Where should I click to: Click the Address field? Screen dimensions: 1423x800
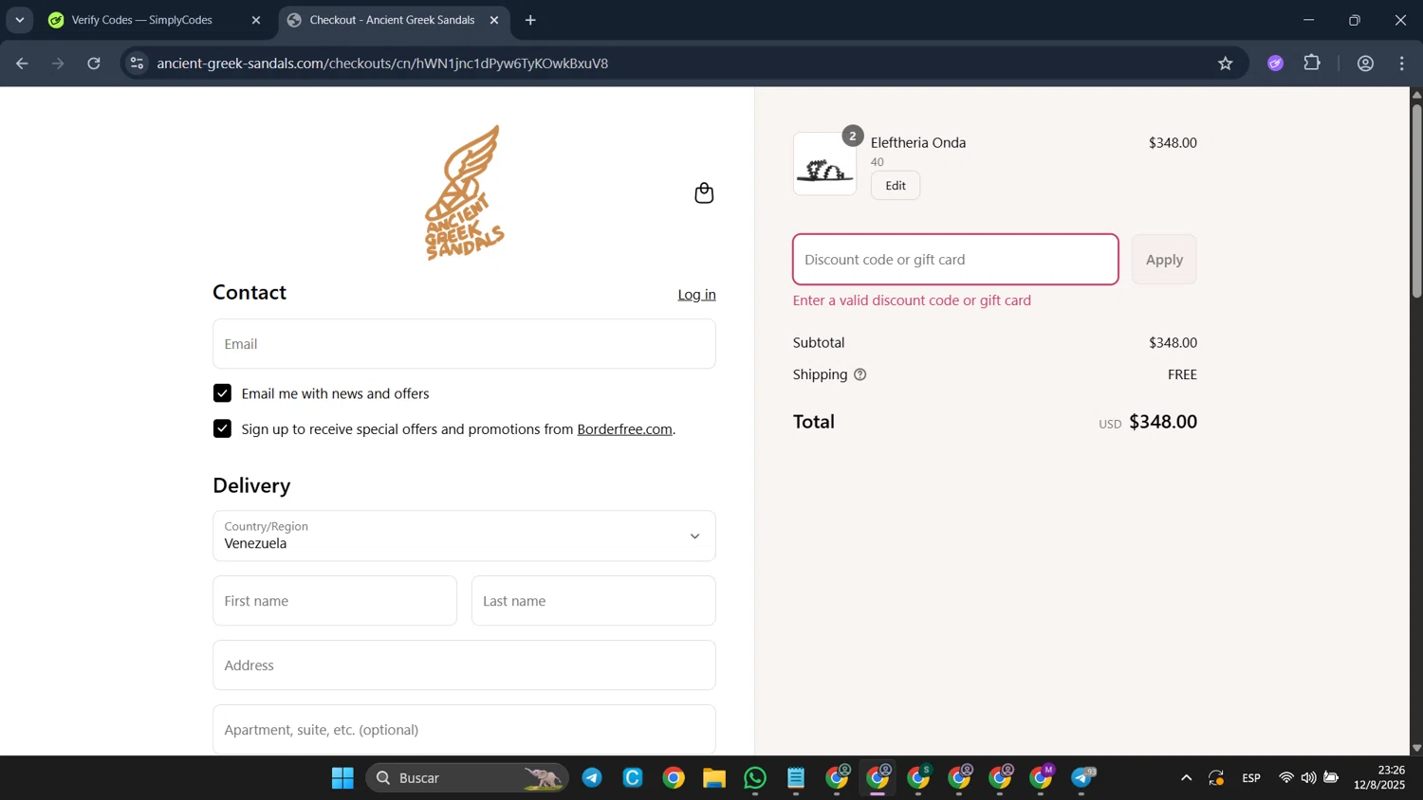click(464, 665)
